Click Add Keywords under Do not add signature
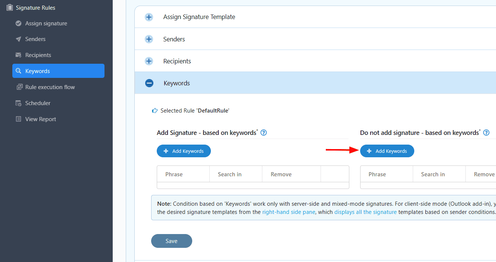 pyautogui.click(x=387, y=151)
